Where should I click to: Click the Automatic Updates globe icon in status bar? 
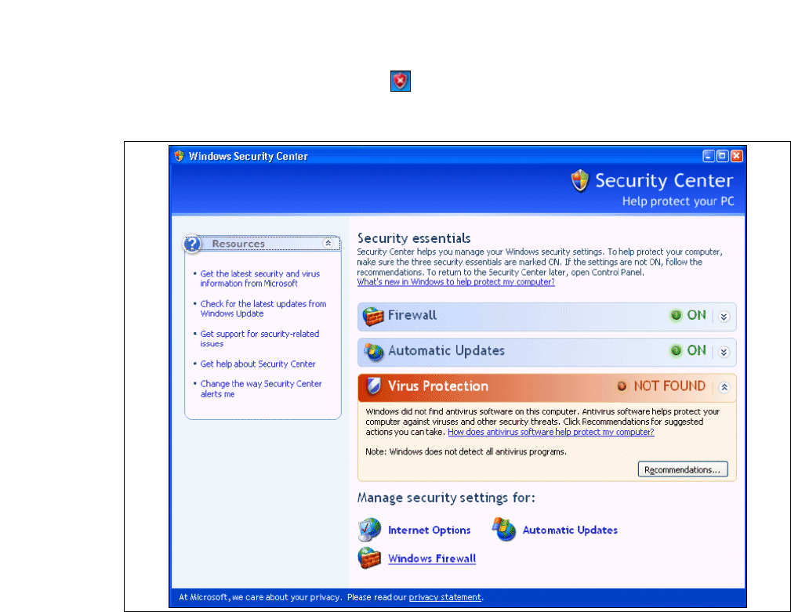[x=374, y=352]
